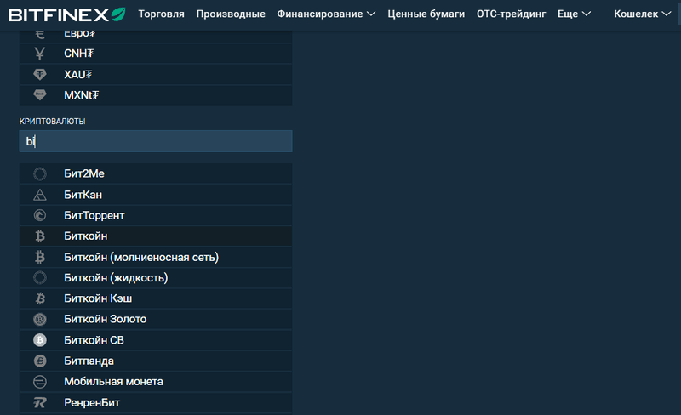681x415 pixels.
Task: Select Биткойн currency row
Action: [x=156, y=236]
